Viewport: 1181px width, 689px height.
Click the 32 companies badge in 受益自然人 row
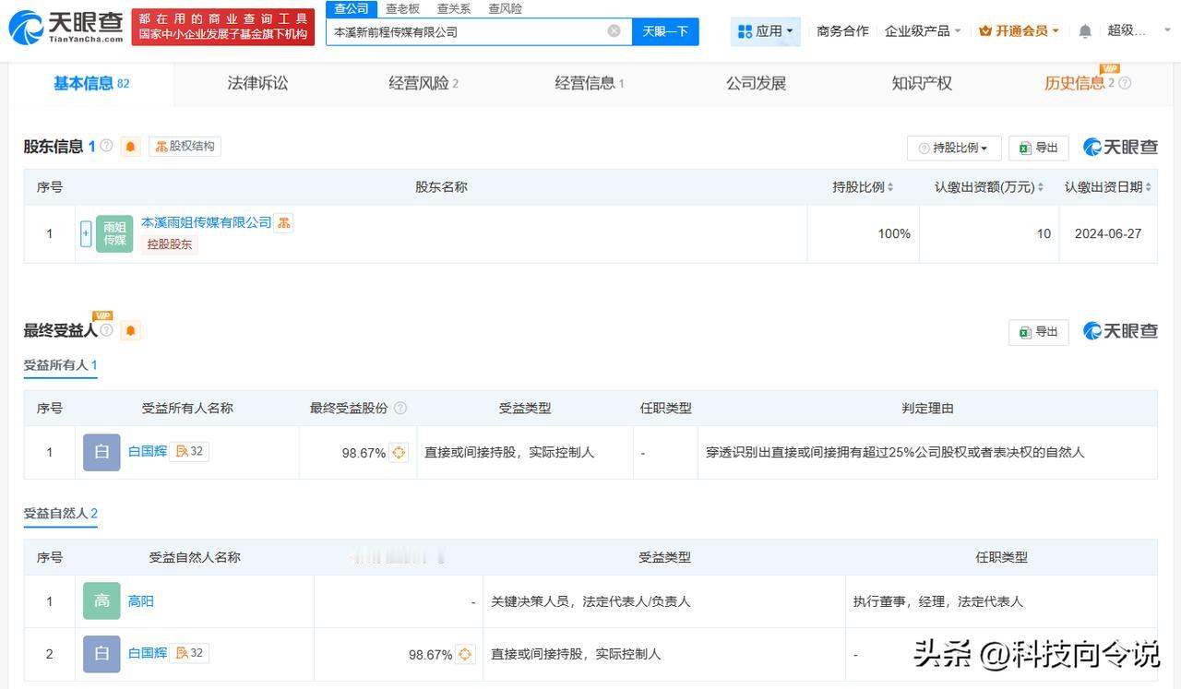189,653
